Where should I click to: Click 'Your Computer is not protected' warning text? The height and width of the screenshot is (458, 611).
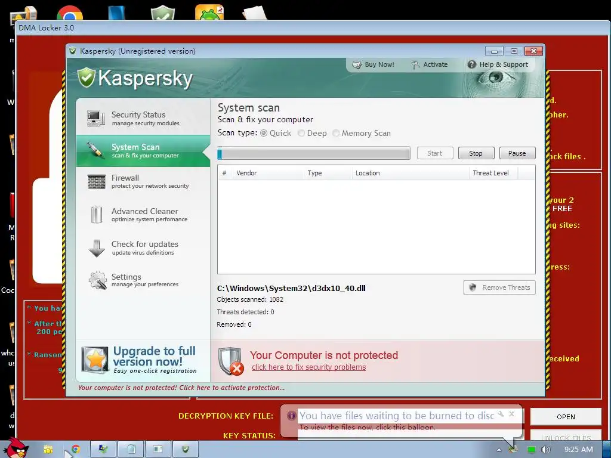[324, 355]
